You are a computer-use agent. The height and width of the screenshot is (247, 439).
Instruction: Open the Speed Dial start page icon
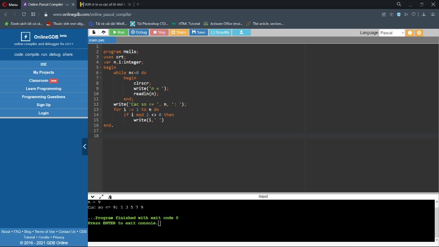pyautogui.click(x=33, y=14)
